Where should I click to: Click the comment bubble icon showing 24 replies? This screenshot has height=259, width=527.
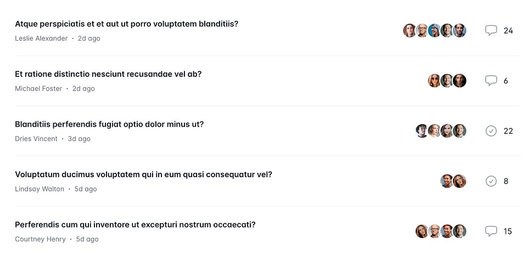tap(491, 31)
